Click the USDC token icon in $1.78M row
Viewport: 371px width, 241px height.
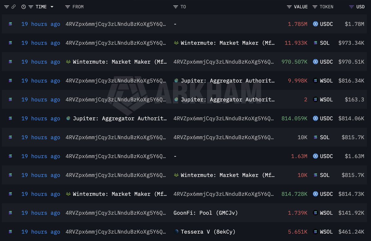tap(315, 24)
